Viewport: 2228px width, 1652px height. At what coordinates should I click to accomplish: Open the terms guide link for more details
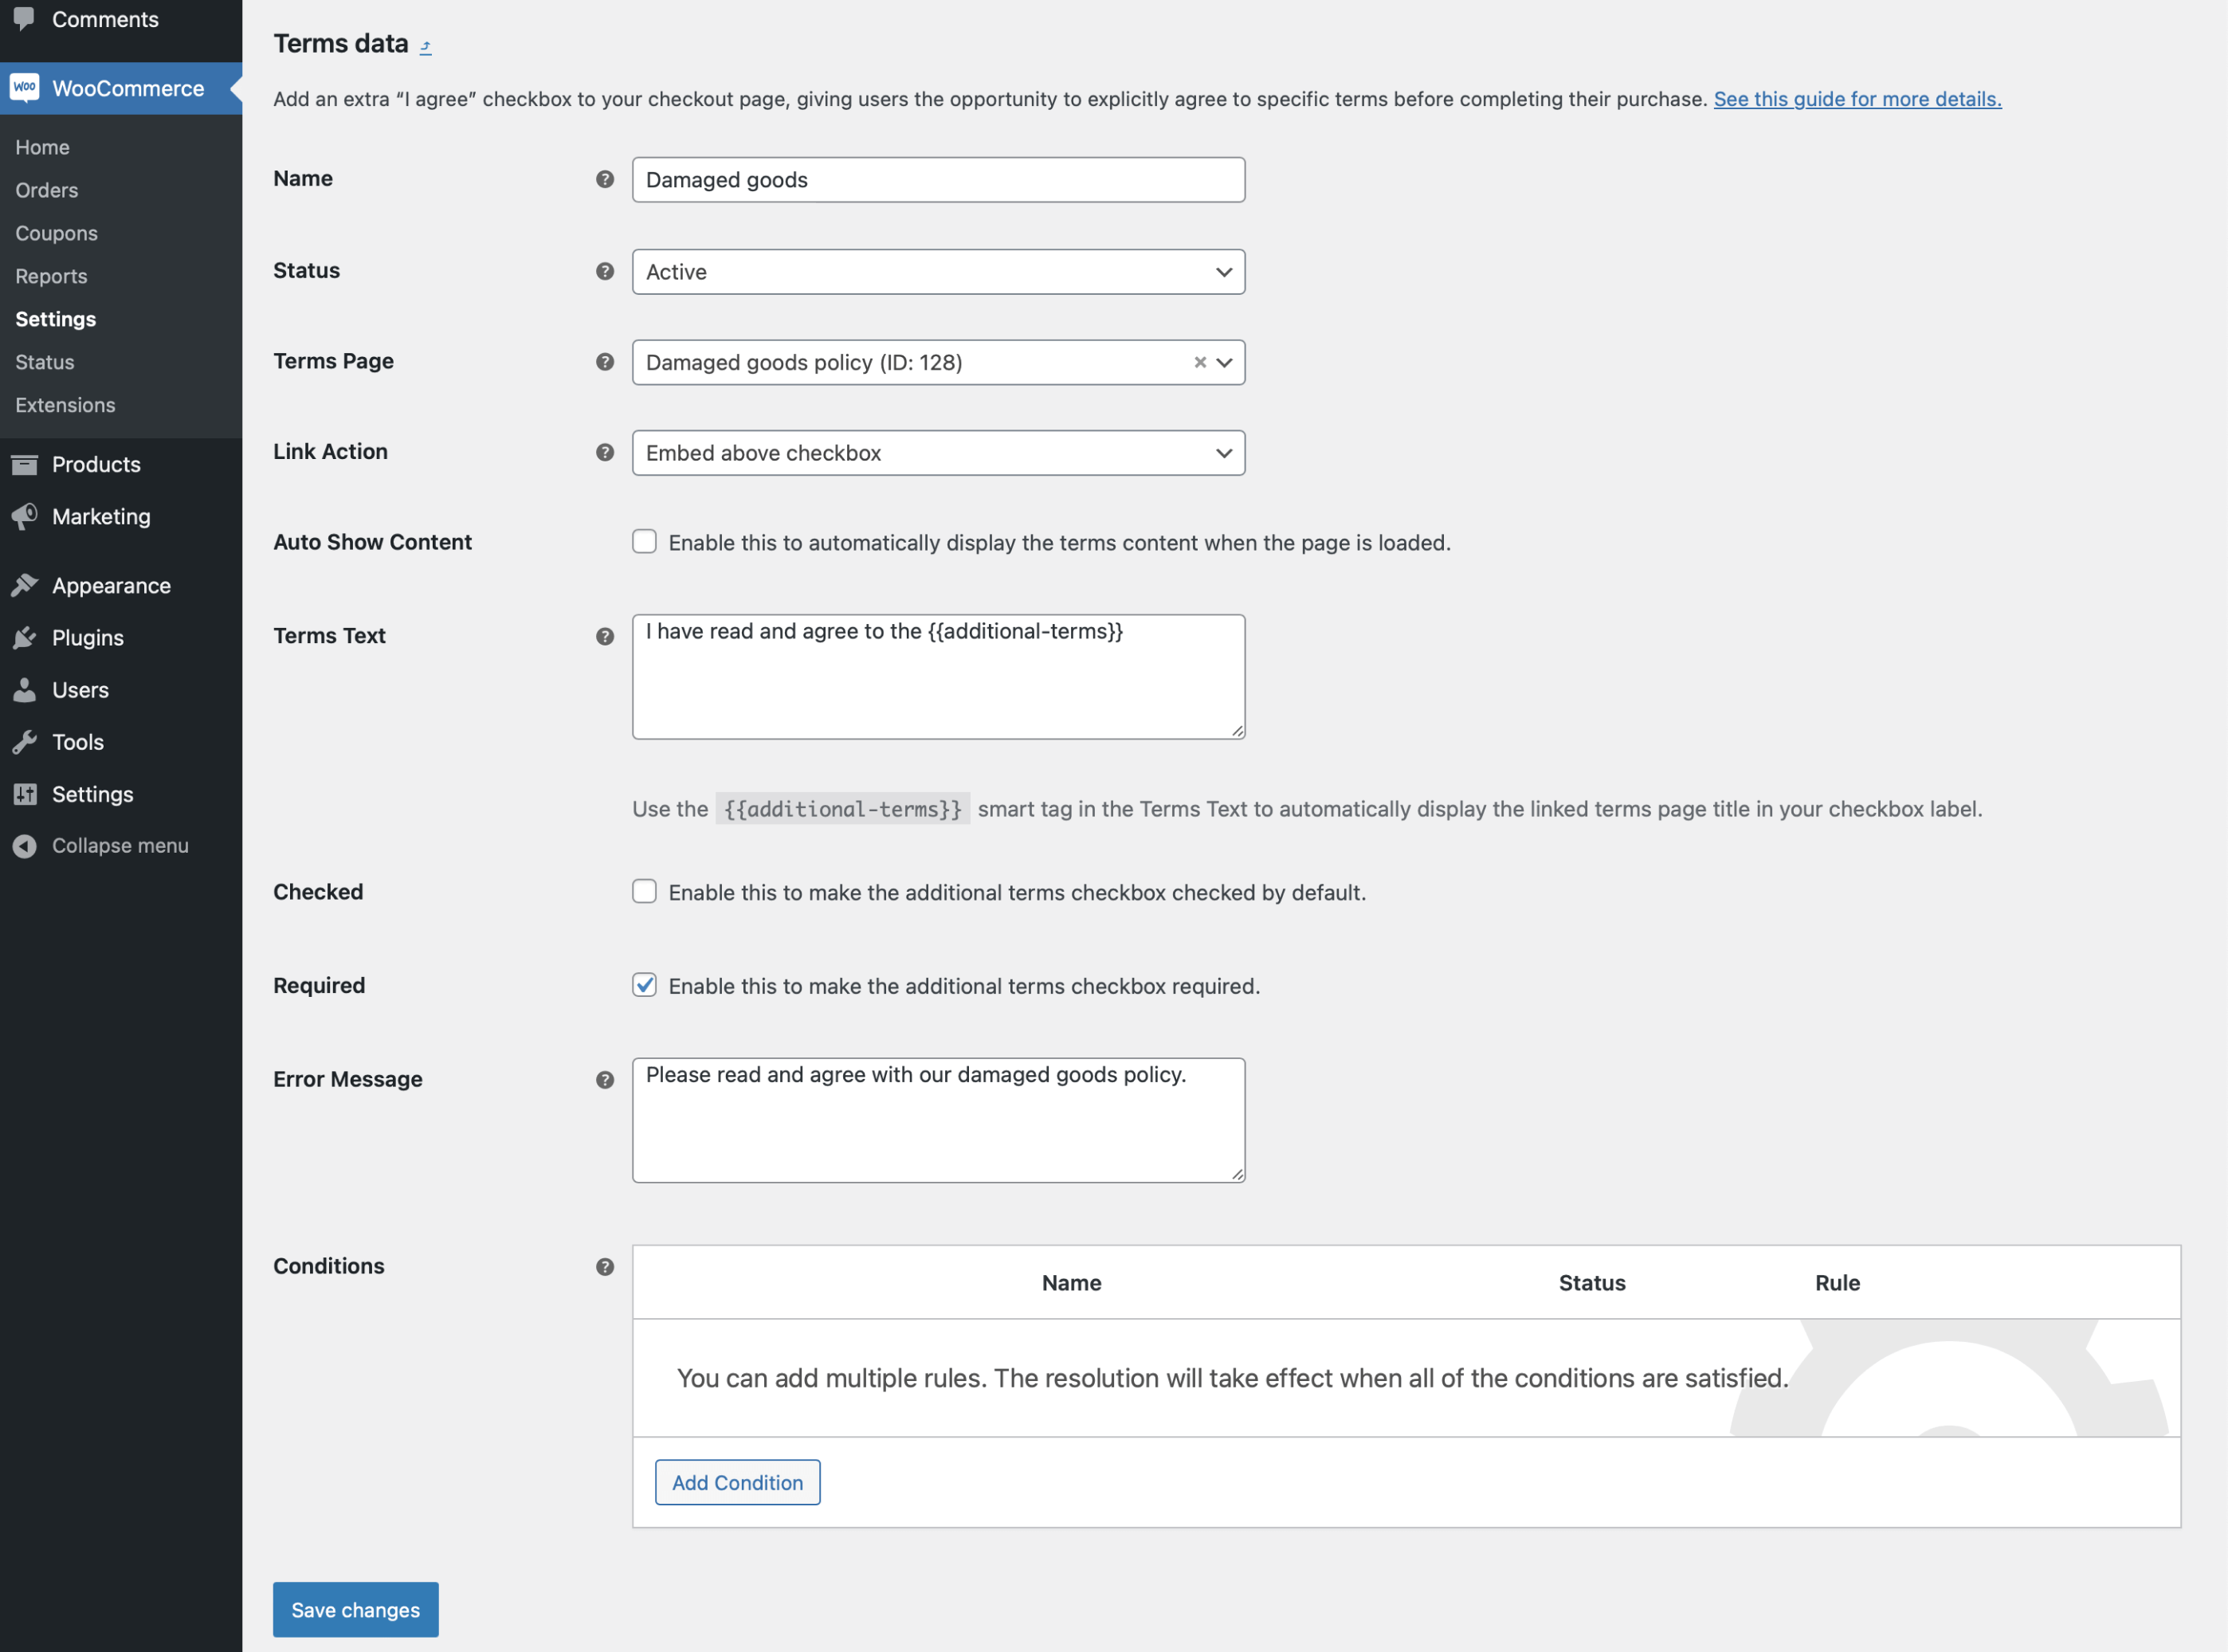point(1857,99)
